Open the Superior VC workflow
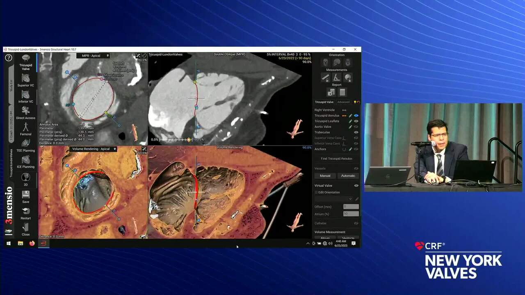 (25, 80)
